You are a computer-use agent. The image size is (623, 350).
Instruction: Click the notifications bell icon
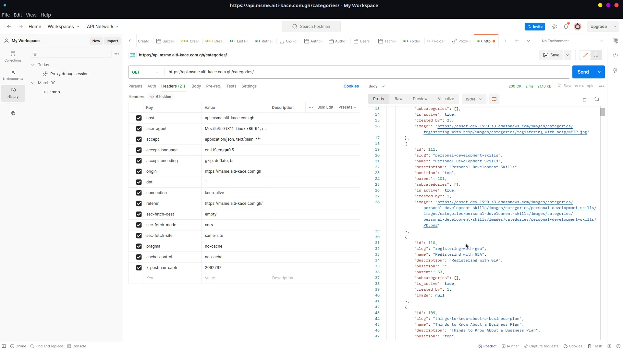[566, 27]
